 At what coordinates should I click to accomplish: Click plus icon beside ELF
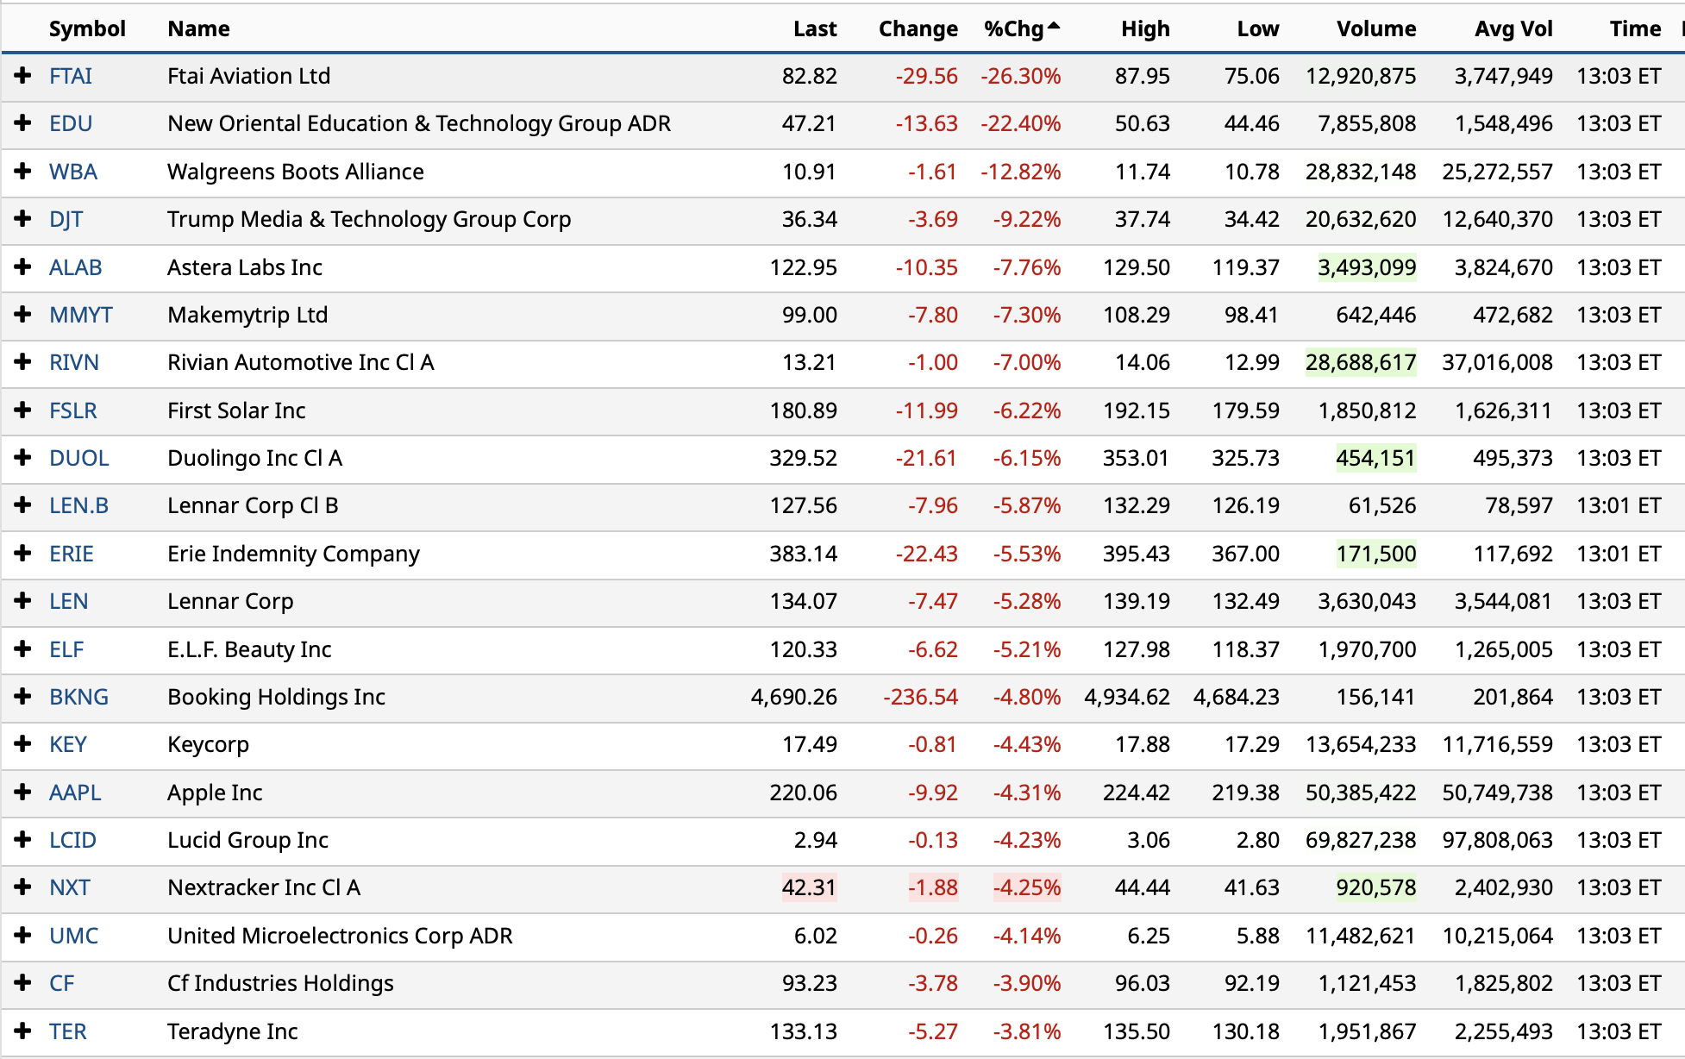pyautogui.click(x=23, y=649)
